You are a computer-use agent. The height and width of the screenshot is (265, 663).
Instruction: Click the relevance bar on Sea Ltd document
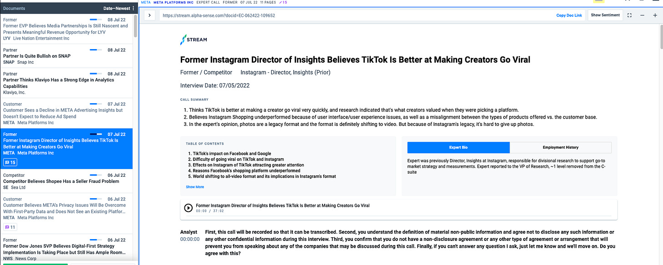tap(96, 175)
